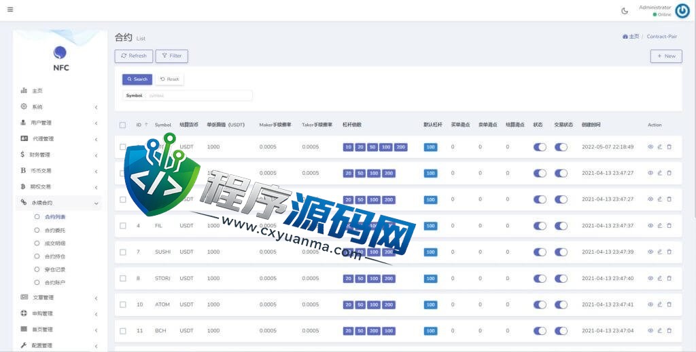This screenshot has height=352, width=696.
Task: Check the ATOM row checkbox
Action: tap(122, 305)
